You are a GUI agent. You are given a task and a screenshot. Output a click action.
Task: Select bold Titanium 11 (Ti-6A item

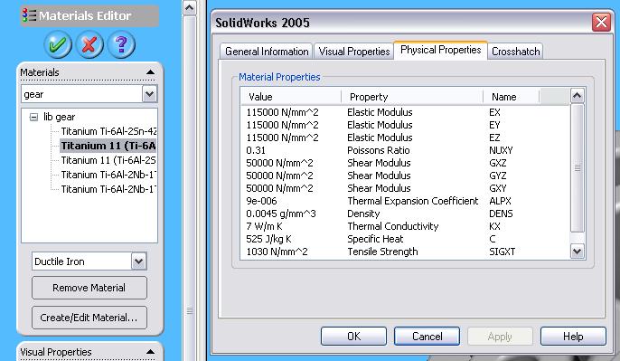click(x=108, y=146)
